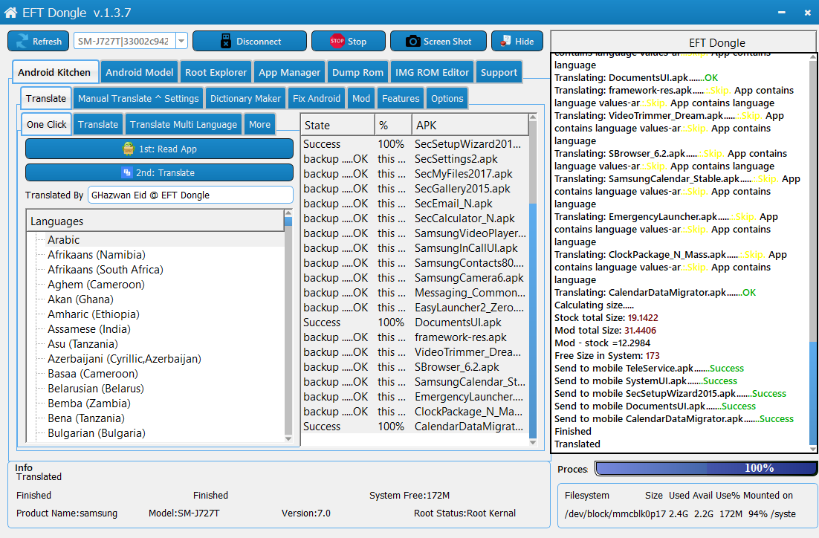Select the DocumentsUI.apk row
The height and width of the screenshot is (538, 819).
pyautogui.click(x=415, y=323)
